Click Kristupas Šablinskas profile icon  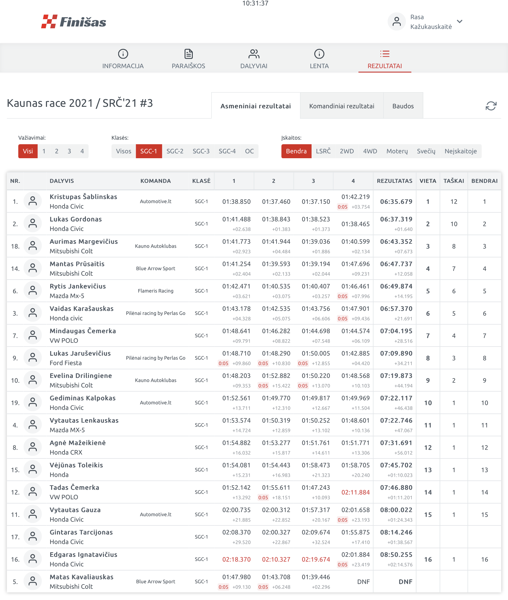(x=33, y=201)
